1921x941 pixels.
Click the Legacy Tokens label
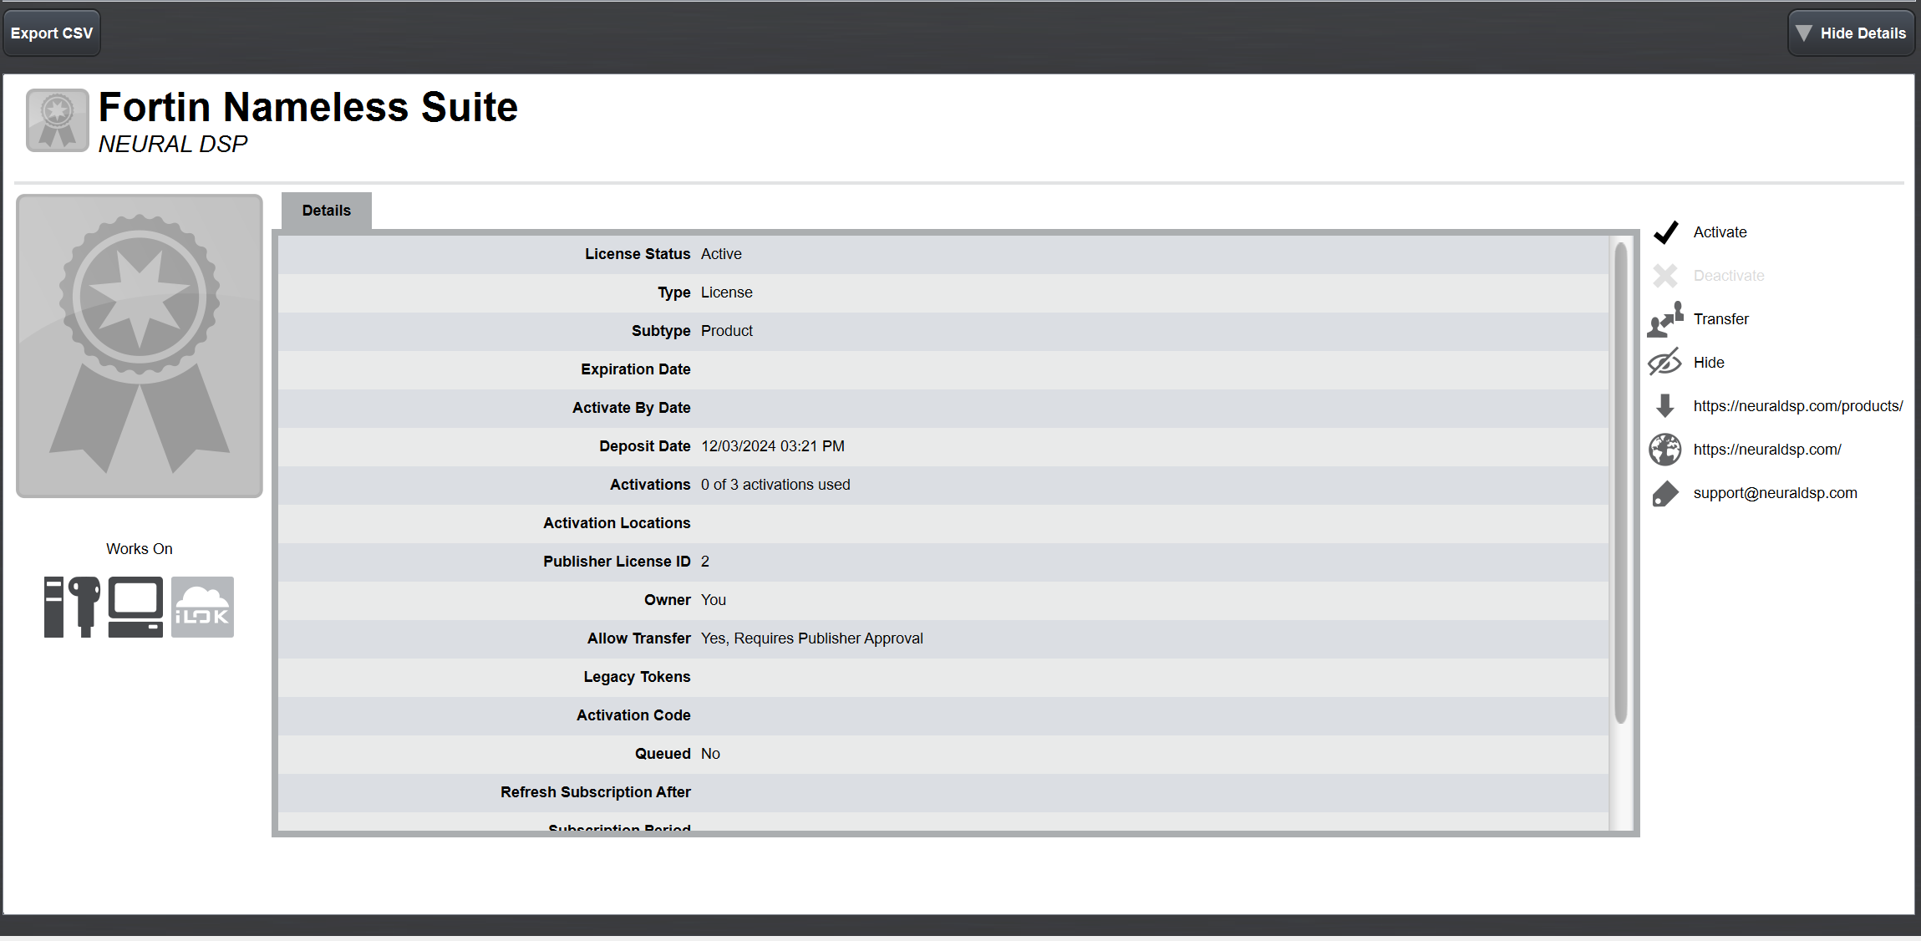pyautogui.click(x=637, y=677)
